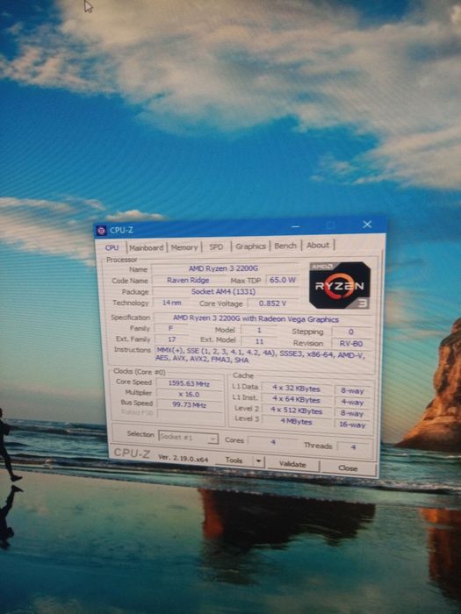Click the Ver. 2.19.0.x64 version text
This screenshot has width=461, height=614.
183,457
